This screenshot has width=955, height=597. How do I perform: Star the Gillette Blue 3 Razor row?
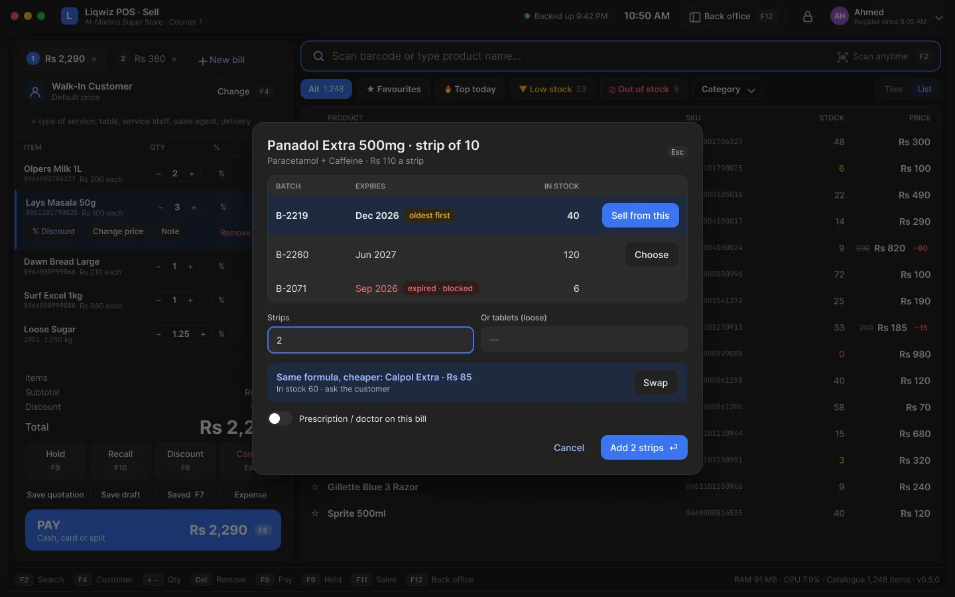(315, 487)
